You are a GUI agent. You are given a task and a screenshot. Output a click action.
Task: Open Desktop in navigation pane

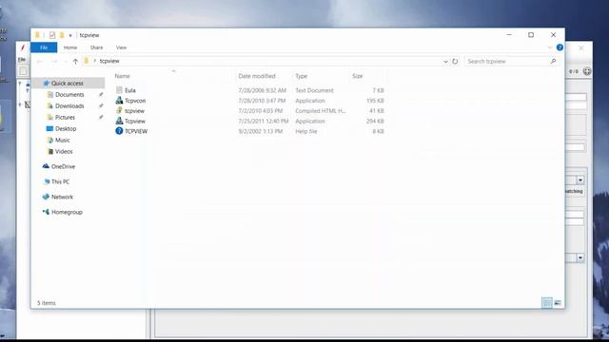tap(66, 128)
